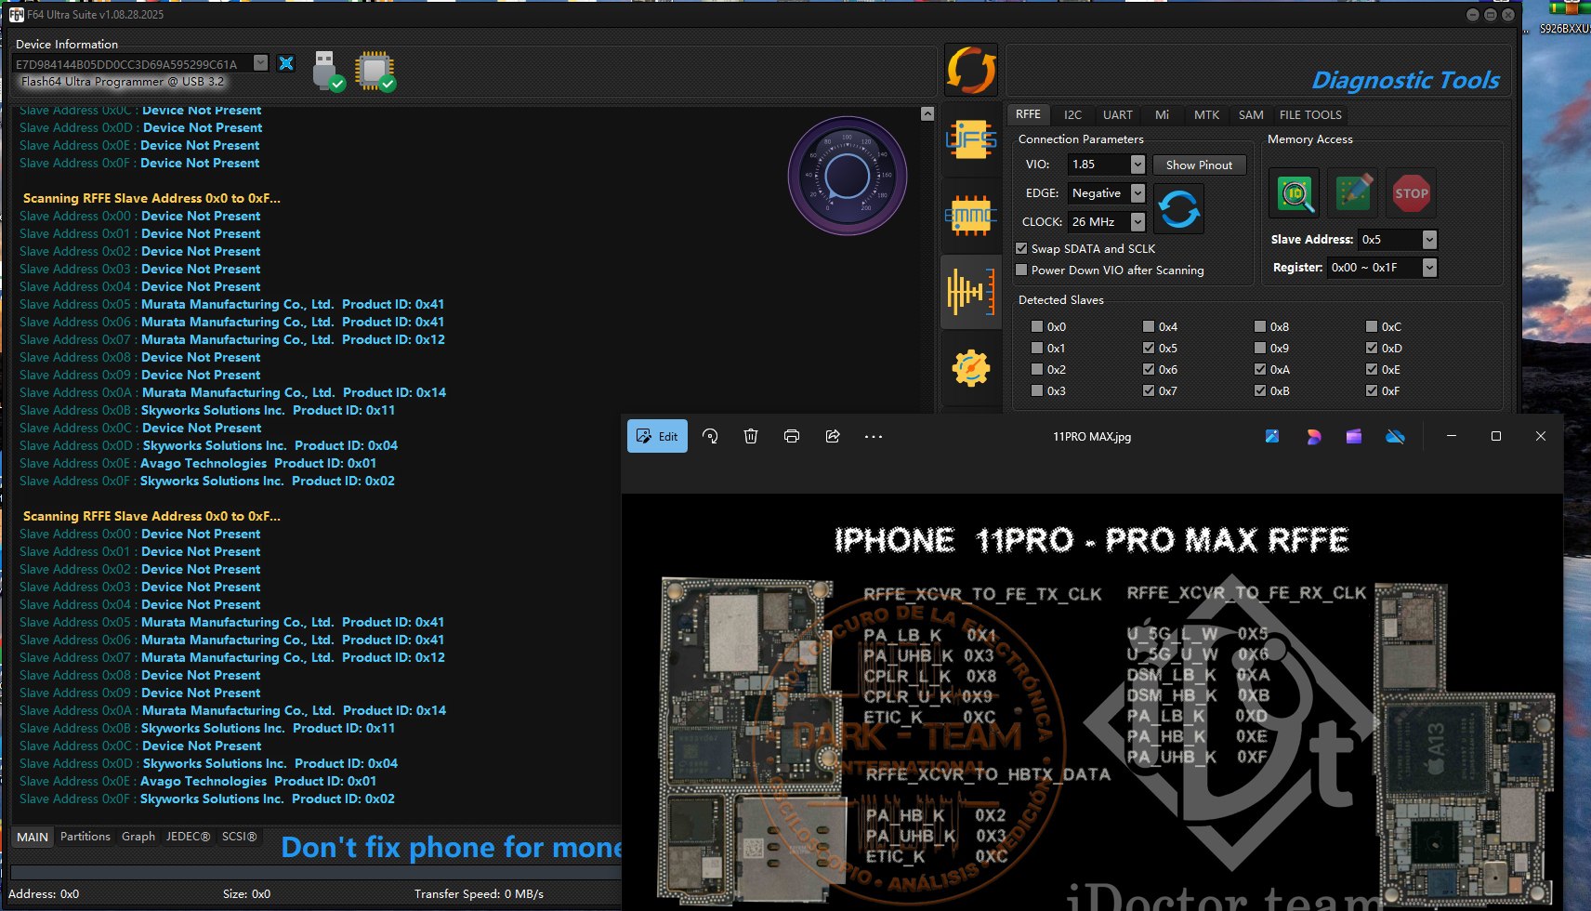Check the 0x0 detected slave box

[x=1037, y=326]
